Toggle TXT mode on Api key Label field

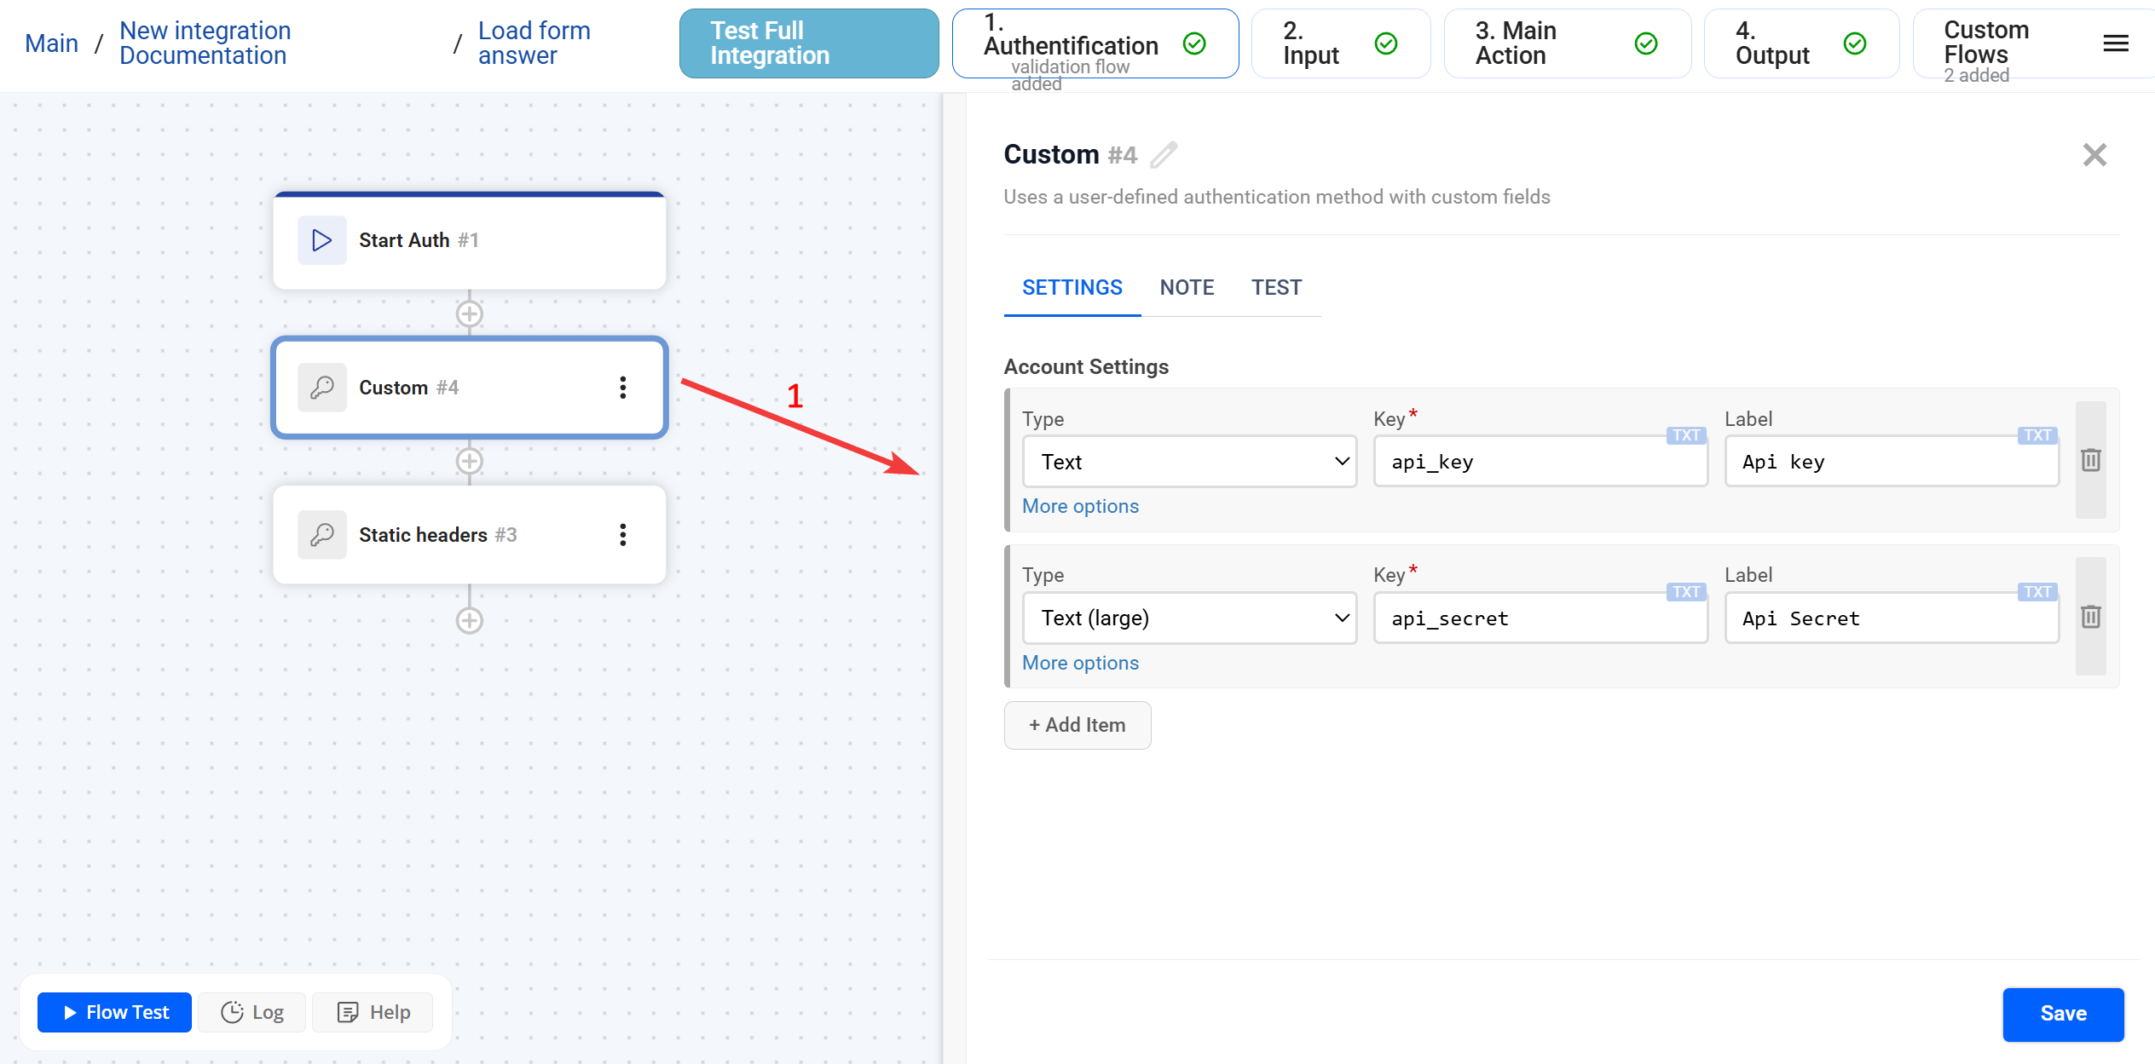pyautogui.click(x=2037, y=435)
